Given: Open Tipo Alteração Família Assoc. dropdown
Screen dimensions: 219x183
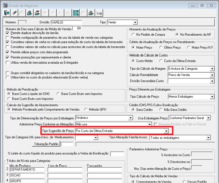Looking at the screenshot, I should coord(208,138).
